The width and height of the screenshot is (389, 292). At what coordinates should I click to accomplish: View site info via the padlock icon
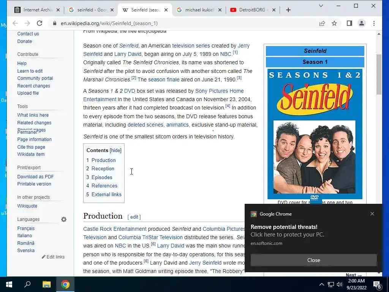tap(55, 23)
